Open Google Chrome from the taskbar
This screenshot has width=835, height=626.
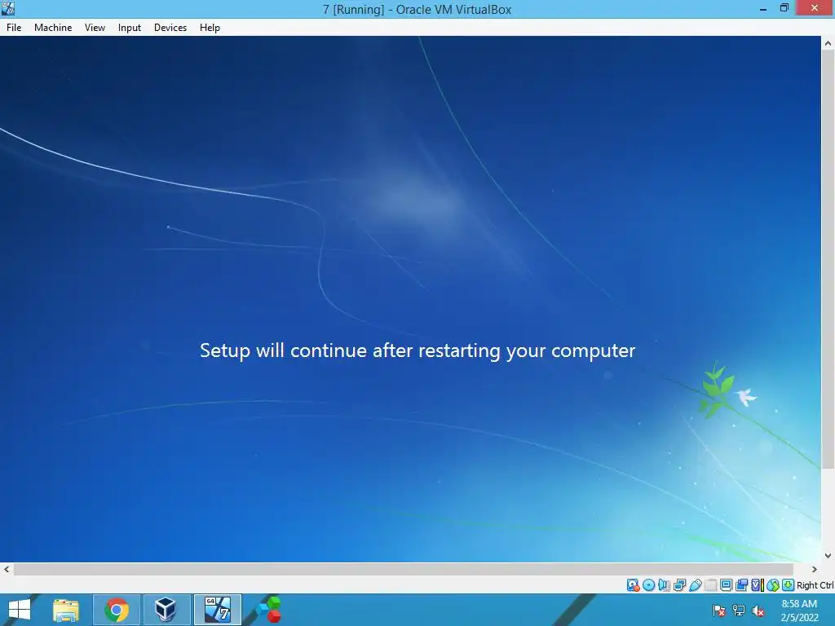point(117,610)
